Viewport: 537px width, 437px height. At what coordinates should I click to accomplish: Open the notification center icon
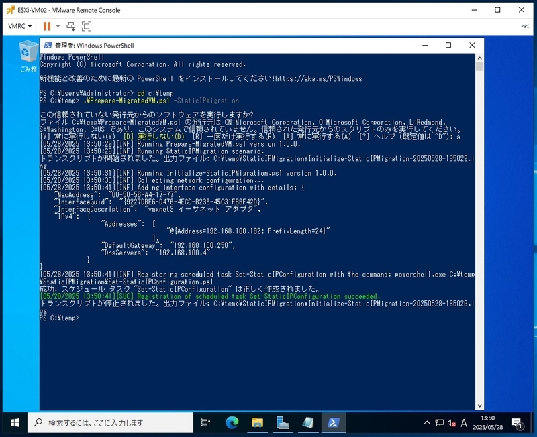click(517, 424)
